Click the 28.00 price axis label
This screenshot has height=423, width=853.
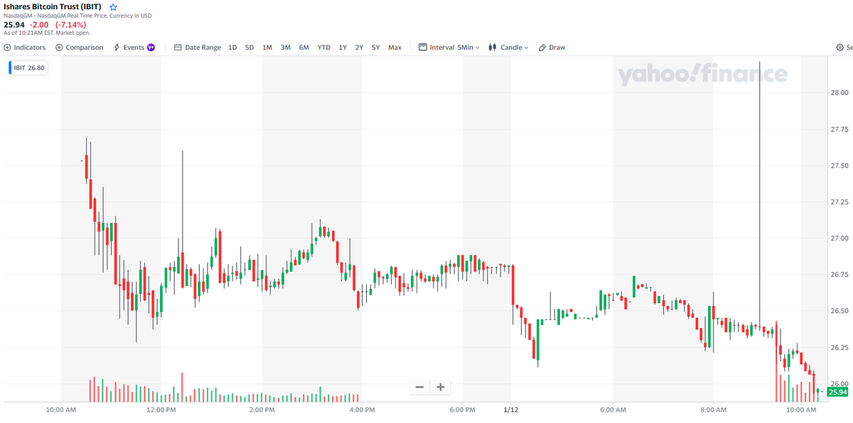click(839, 92)
